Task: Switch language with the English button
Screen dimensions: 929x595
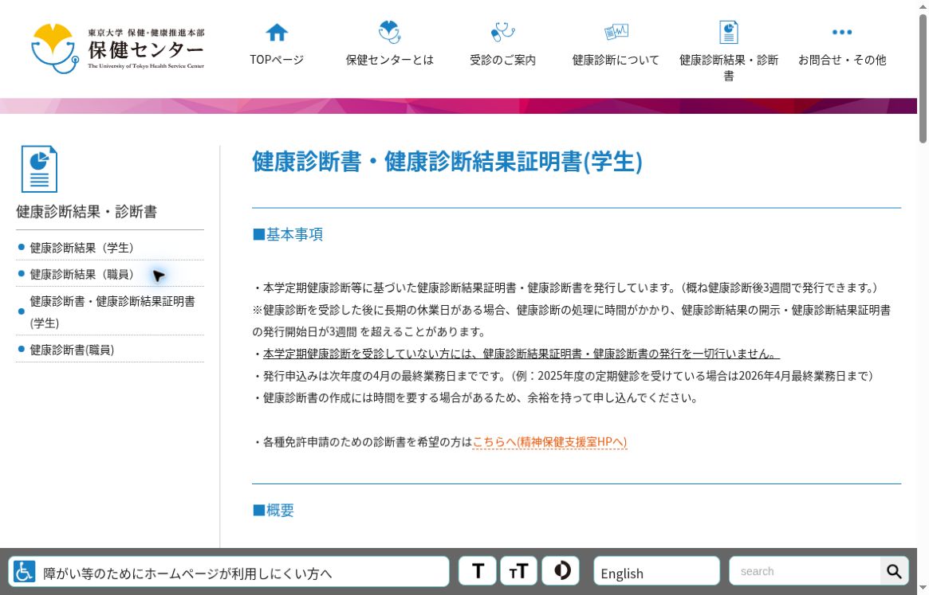Action: [x=656, y=571]
